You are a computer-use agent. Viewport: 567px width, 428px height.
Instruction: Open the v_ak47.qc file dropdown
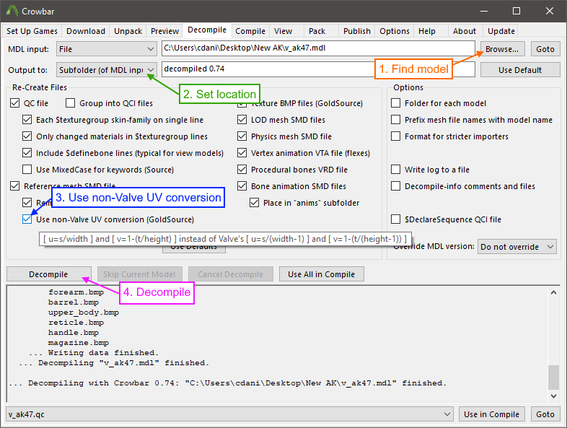tap(229, 414)
